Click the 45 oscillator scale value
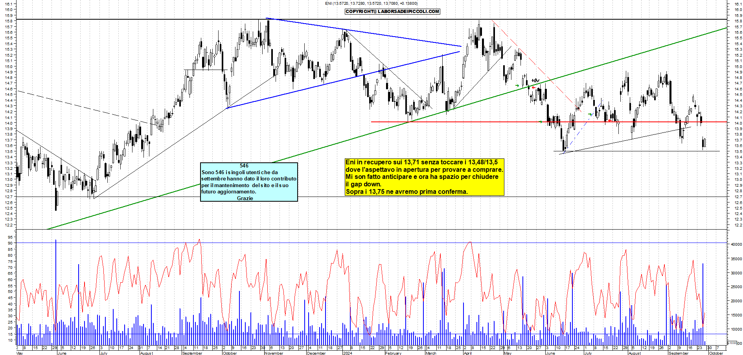Screen dimensions: 743x355 (10, 298)
